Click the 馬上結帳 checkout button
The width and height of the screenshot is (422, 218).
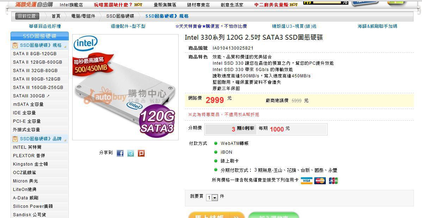point(216,215)
